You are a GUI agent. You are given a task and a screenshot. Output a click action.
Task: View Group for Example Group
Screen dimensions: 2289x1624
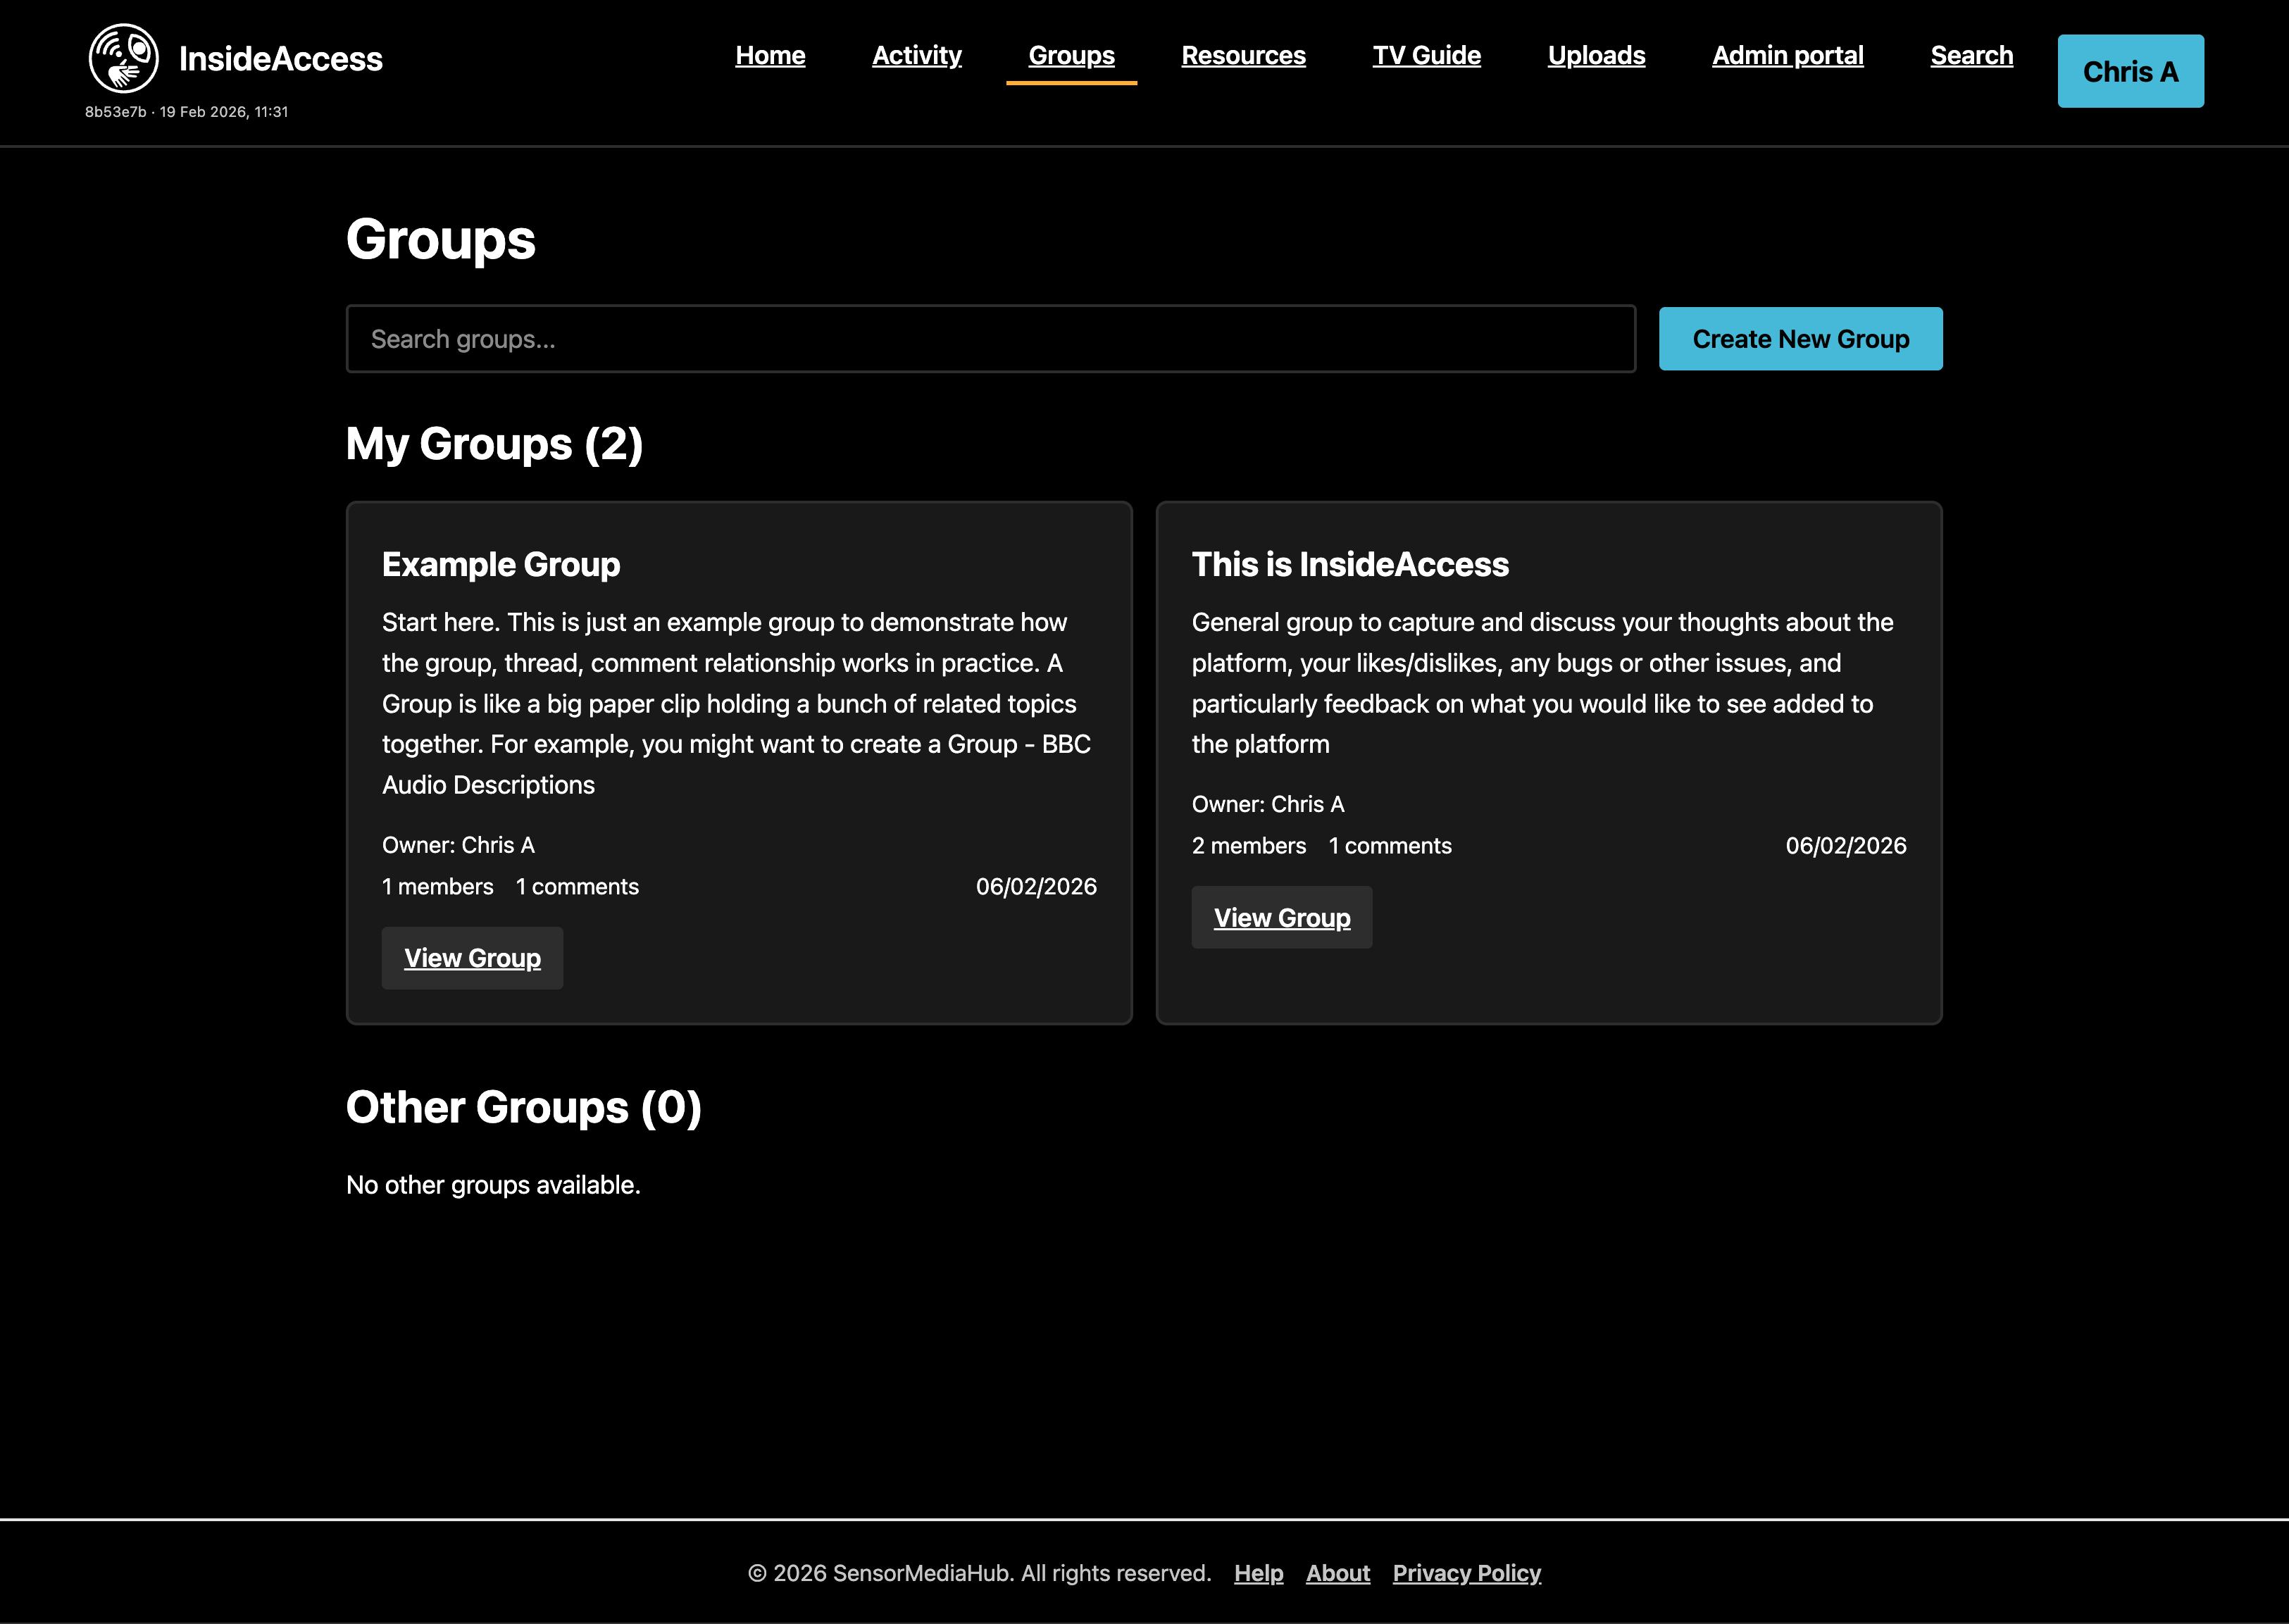pos(472,957)
